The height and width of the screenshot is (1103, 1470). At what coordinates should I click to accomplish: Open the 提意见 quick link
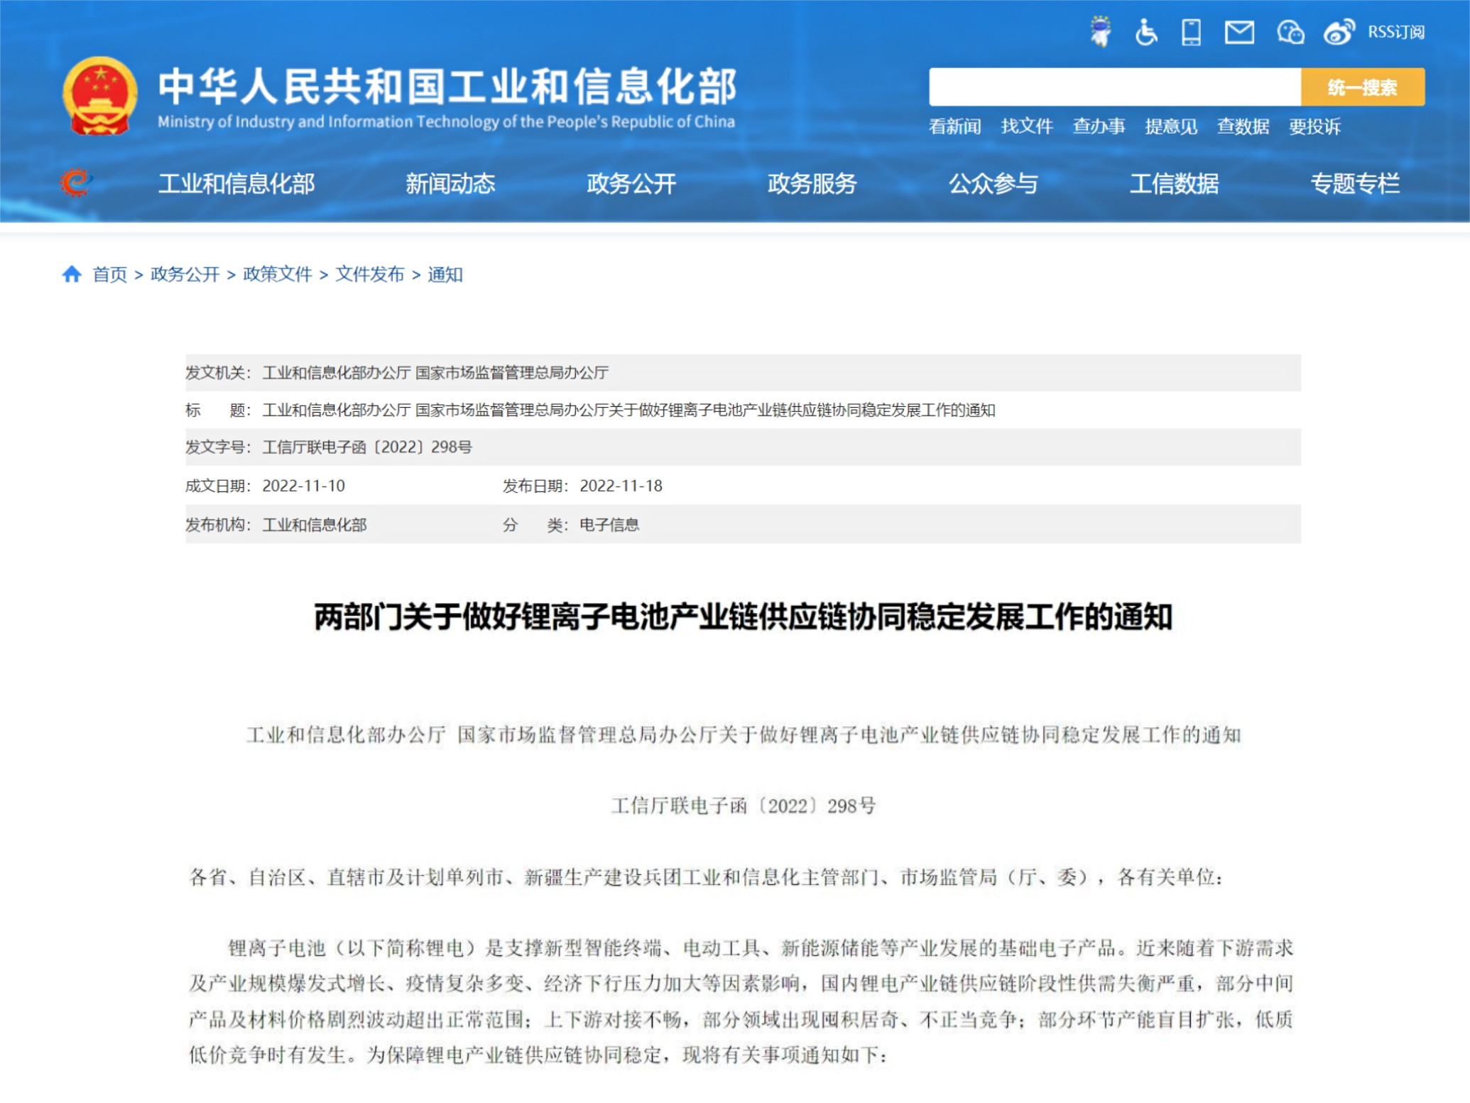[x=1171, y=126]
